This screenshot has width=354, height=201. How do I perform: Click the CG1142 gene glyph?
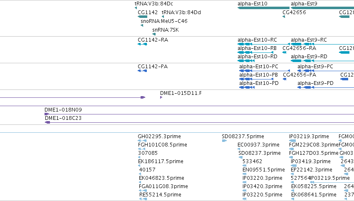[x=142, y=17]
